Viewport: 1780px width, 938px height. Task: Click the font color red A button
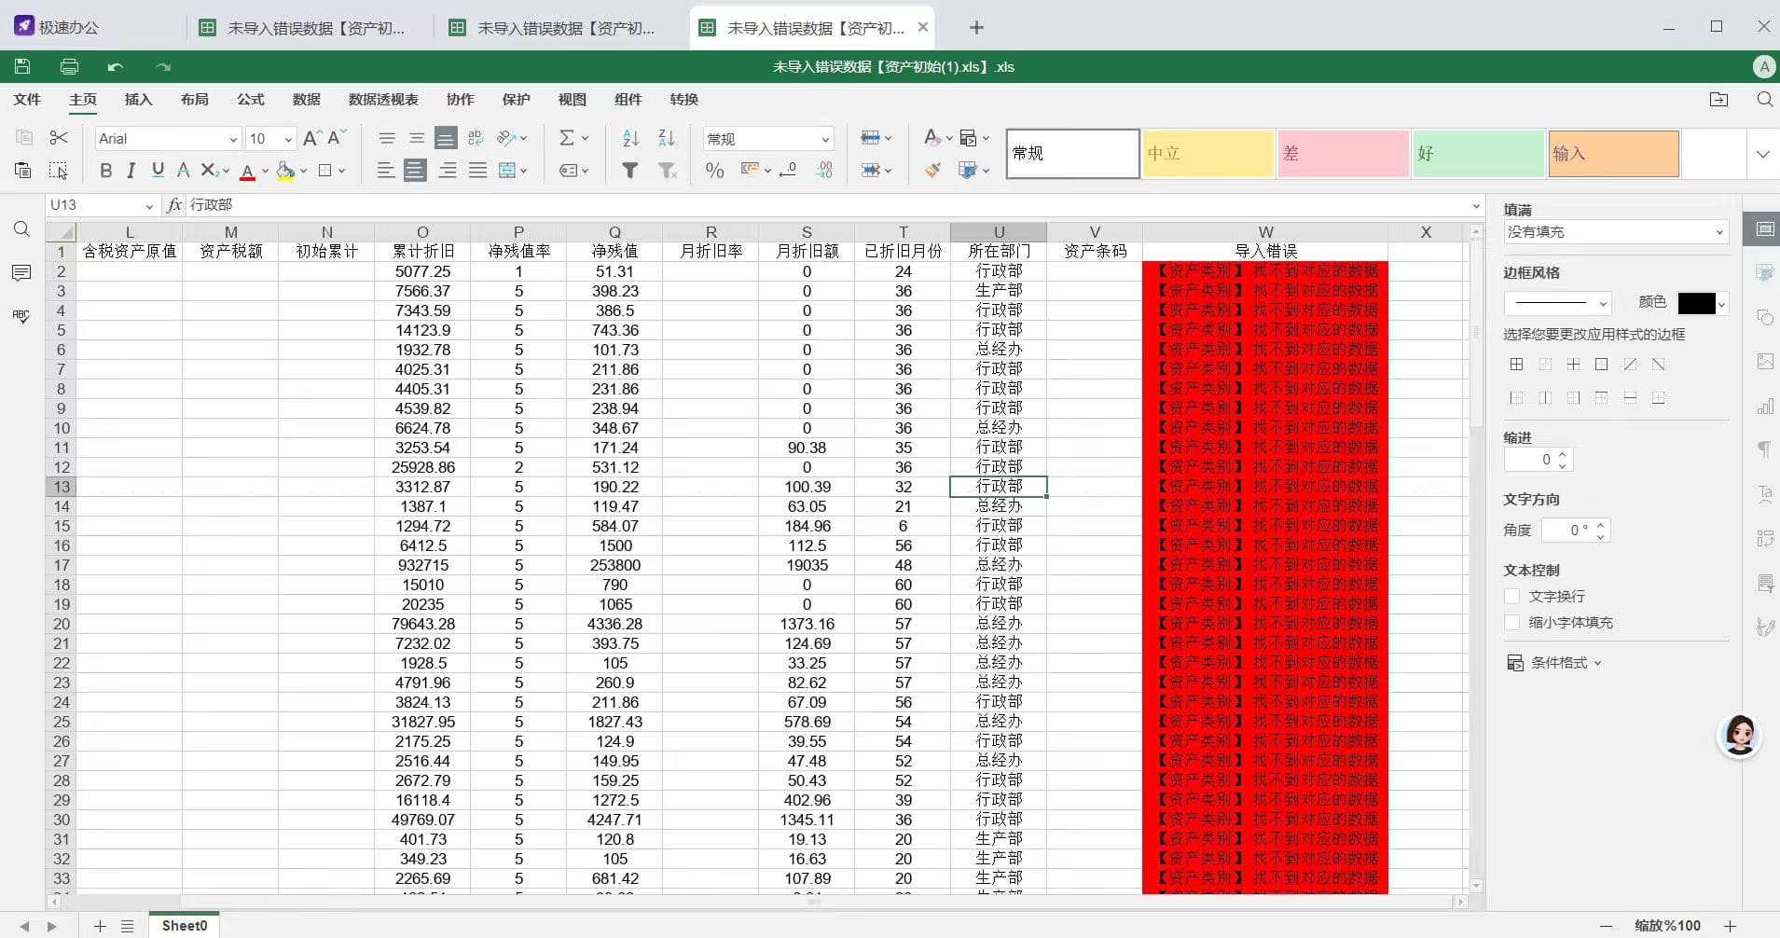click(x=247, y=171)
